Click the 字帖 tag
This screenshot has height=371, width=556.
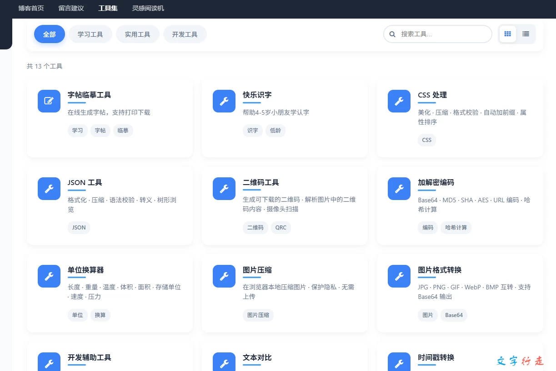click(x=100, y=131)
